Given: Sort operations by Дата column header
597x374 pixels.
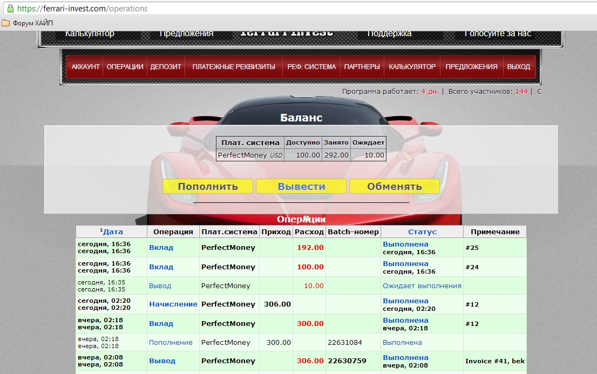Looking at the screenshot, I should click(113, 232).
